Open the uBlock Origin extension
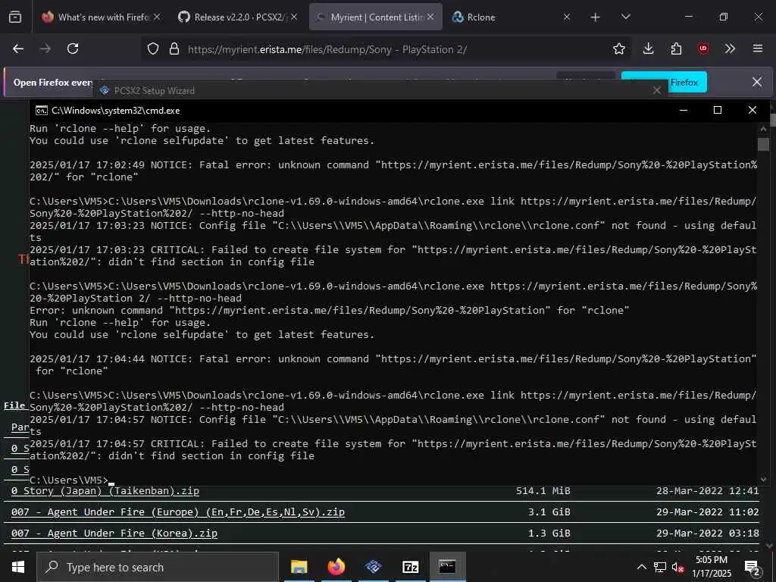The height and width of the screenshot is (582, 776). point(703,48)
